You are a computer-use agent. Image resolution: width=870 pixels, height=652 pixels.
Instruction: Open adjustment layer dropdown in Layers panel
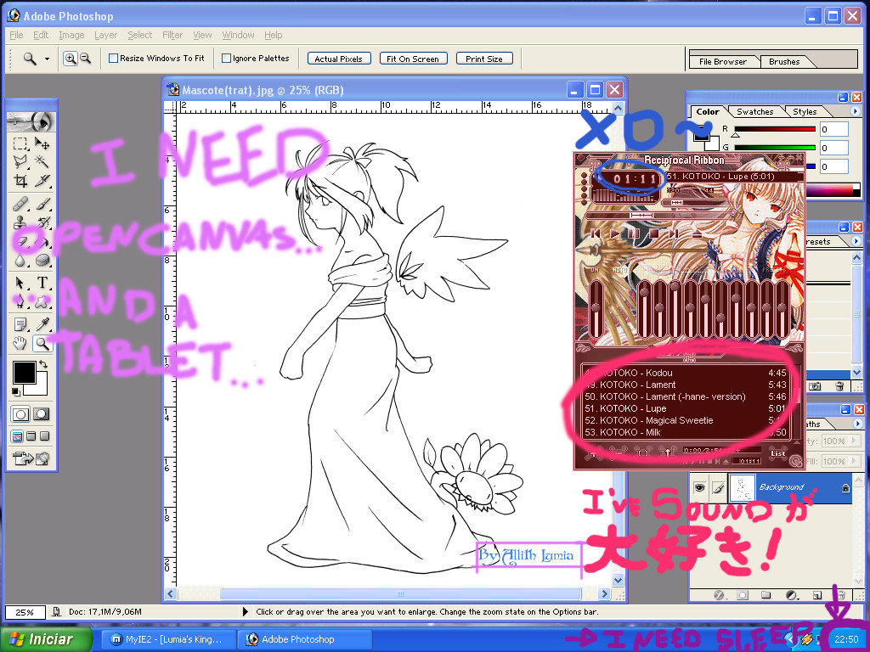(x=792, y=595)
